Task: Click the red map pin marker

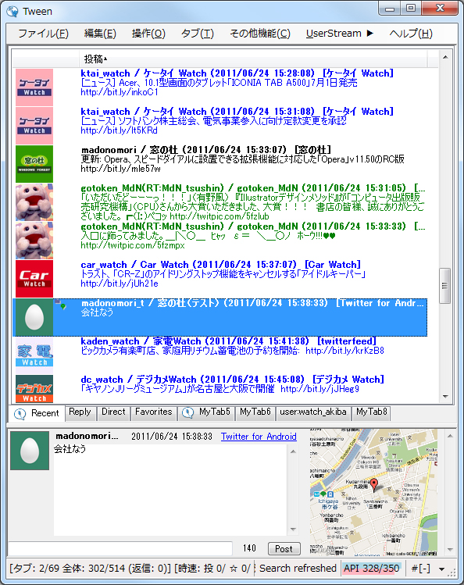Action: [x=373, y=485]
